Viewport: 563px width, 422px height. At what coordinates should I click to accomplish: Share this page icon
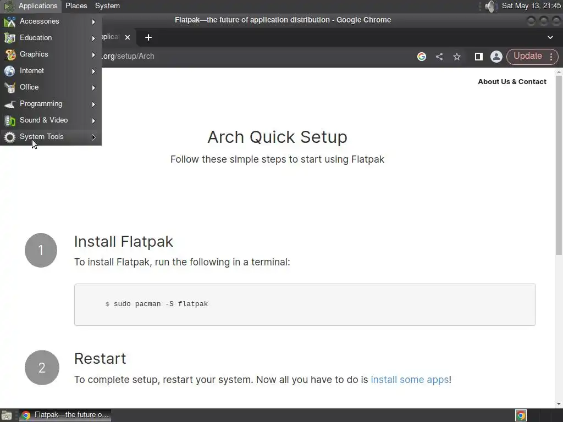pyautogui.click(x=439, y=57)
